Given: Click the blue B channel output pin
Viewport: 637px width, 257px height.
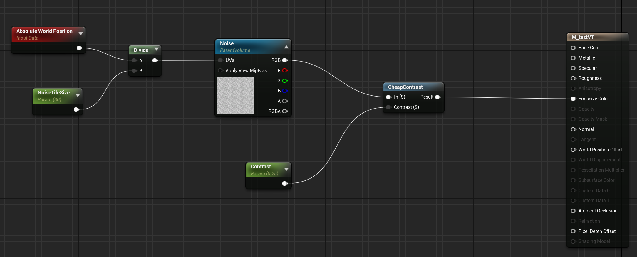Looking at the screenshot, I should [285, 91].
